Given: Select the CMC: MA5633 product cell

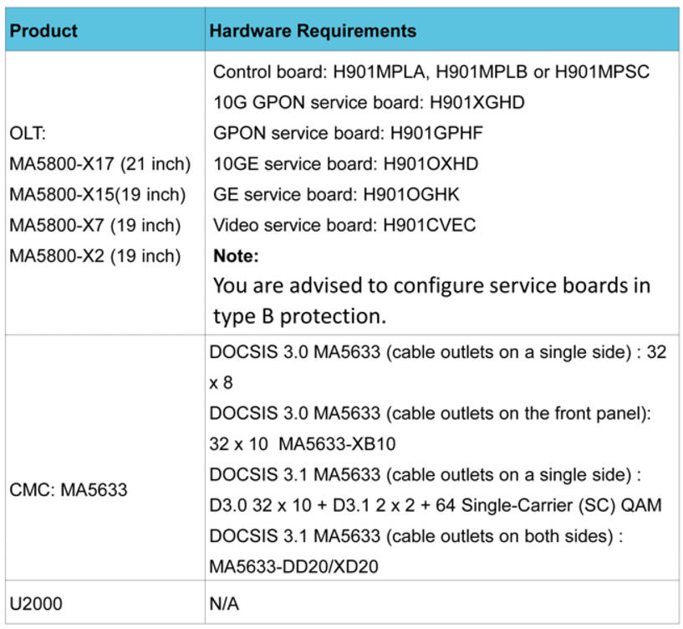Looking at the screenshot, I should coord(68,489).
